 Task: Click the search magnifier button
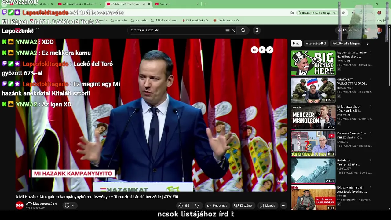[243, 30]
